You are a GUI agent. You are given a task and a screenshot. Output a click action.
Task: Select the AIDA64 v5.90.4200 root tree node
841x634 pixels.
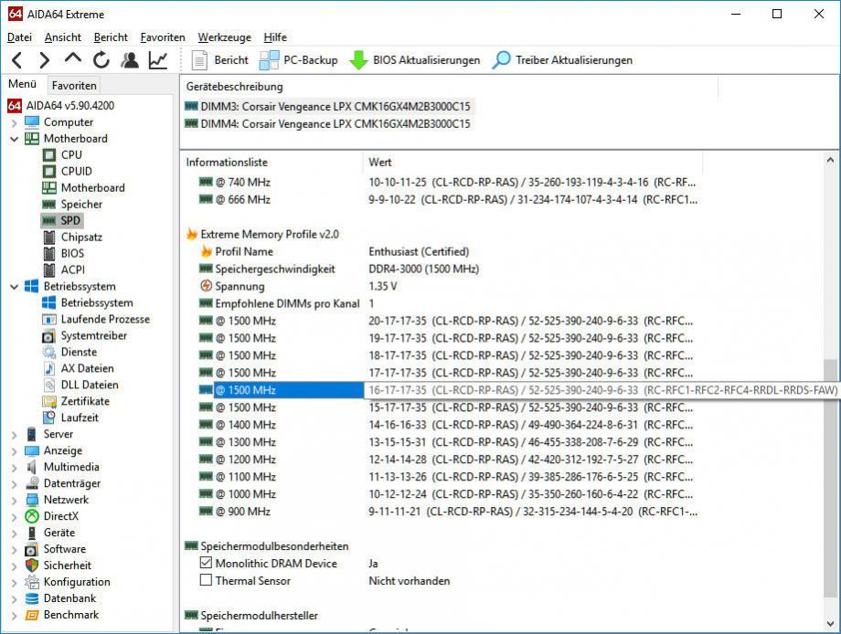point(60,106)
